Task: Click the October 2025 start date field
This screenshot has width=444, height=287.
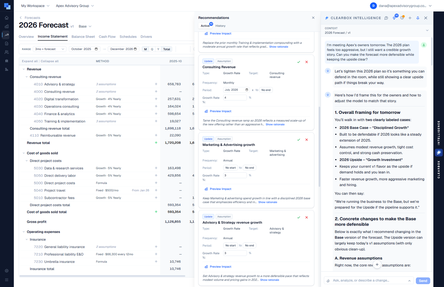Action: (84, 49)
